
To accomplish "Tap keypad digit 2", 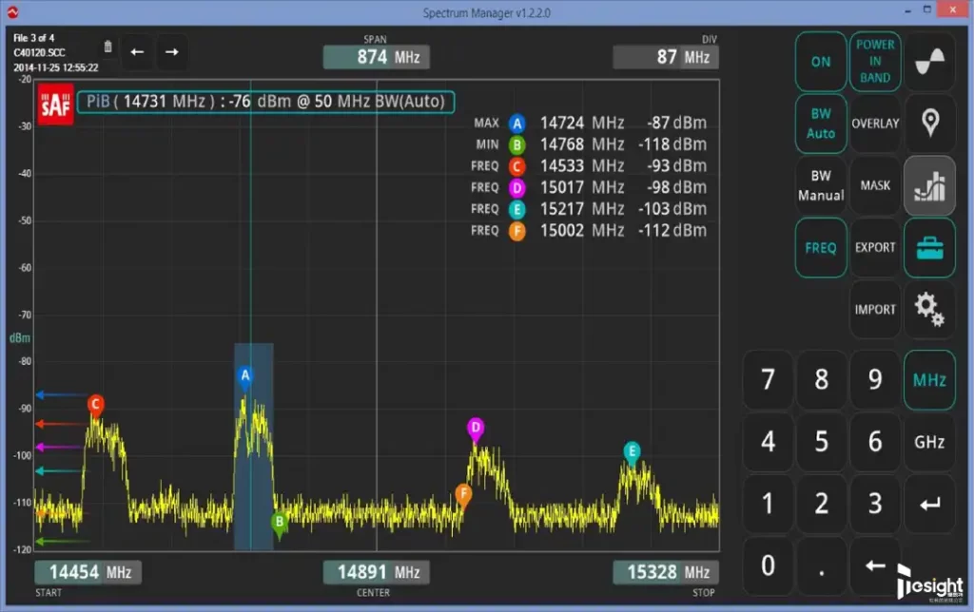I will point(821,504).
